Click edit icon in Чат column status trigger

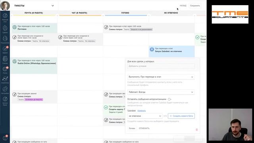coord(60,37)
